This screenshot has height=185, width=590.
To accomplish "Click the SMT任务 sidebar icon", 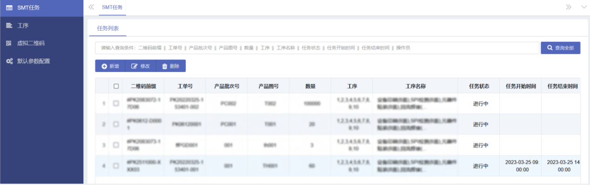I will tap(9, 7).
